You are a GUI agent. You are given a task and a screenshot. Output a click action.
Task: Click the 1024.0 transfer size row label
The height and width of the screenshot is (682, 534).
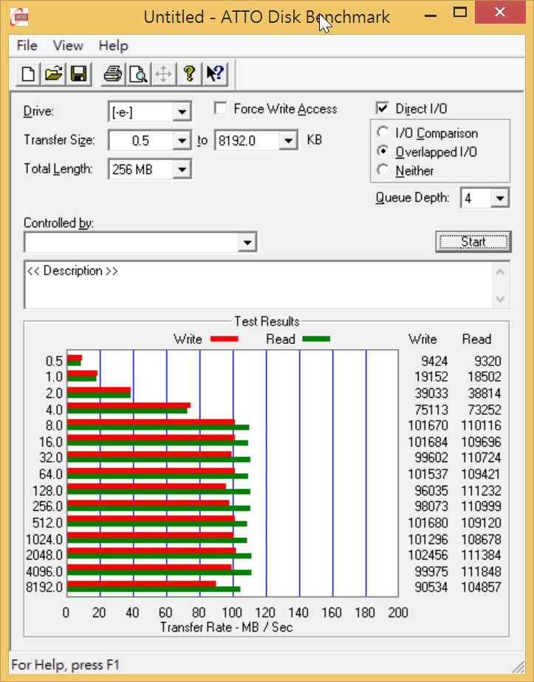tap(44, 540)
